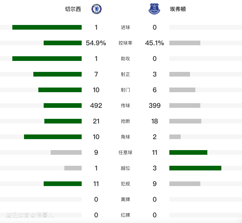242x223 pixels.
Task: Click the 控球率 stat label
Action: (125, 43)
